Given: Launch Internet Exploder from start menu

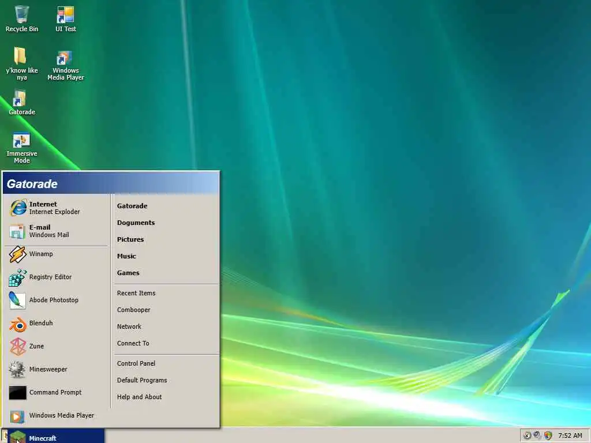Looking at the screenshot, I should pyautogui.click(x=56, y=208).
